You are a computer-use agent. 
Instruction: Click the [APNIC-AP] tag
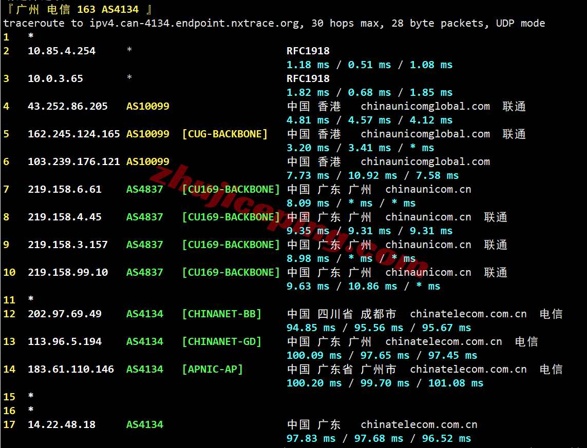[212, 369]
